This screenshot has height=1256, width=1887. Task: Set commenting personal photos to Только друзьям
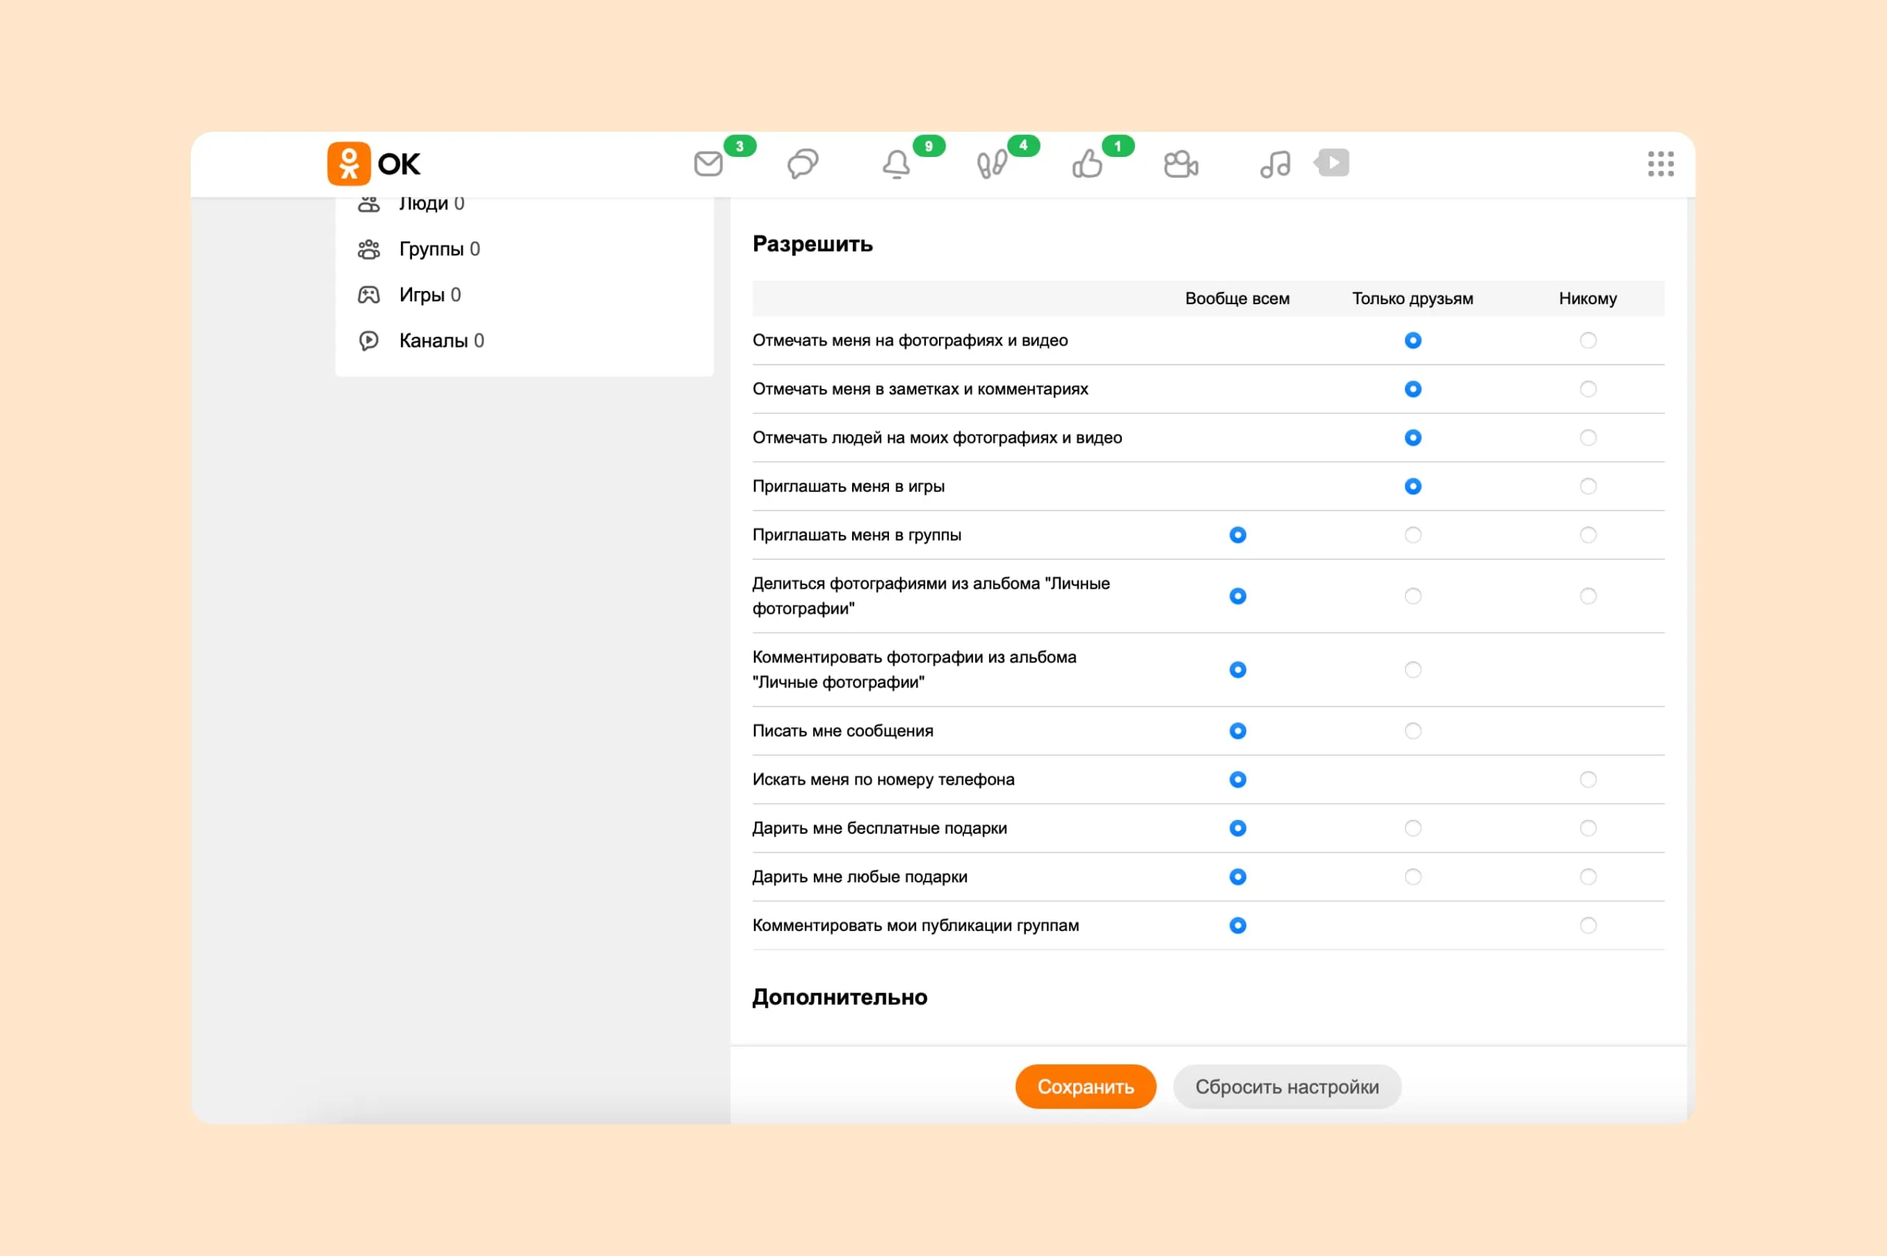1412,670
